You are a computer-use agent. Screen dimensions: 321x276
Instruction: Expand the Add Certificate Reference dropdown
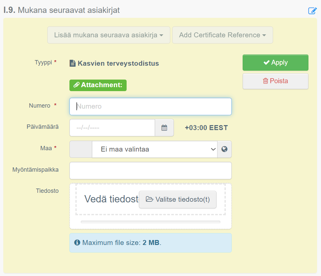click(x=222, y=35)
